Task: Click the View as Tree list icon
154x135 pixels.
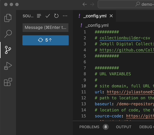Action: pyautogui.click(x=39, y=16)
